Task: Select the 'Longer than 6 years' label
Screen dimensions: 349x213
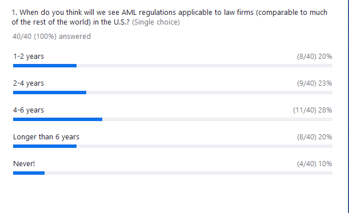Action: click(x=46, y=137)
